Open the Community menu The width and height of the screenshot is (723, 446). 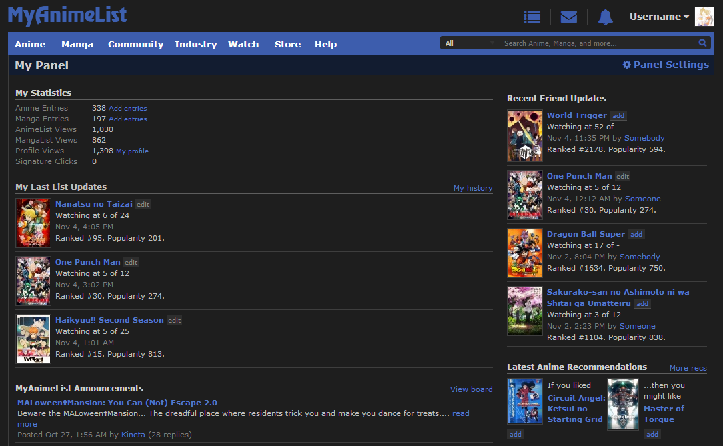point(135,44)
